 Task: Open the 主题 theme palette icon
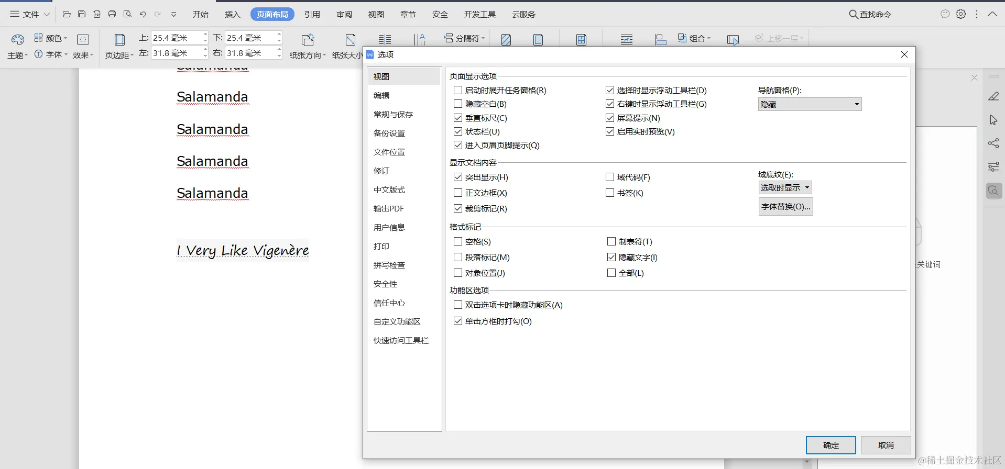click(18, 39)
